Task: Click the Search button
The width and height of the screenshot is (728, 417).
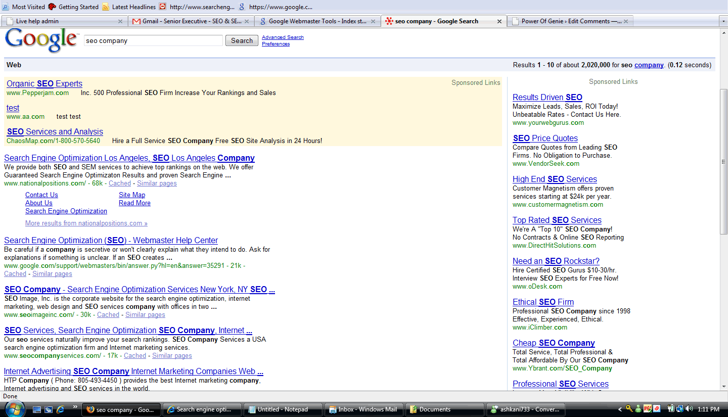Action: coord(242,40)
